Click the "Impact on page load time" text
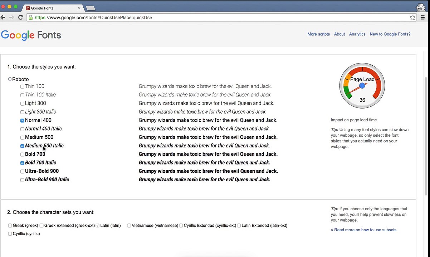 click(x=353, y=120)
